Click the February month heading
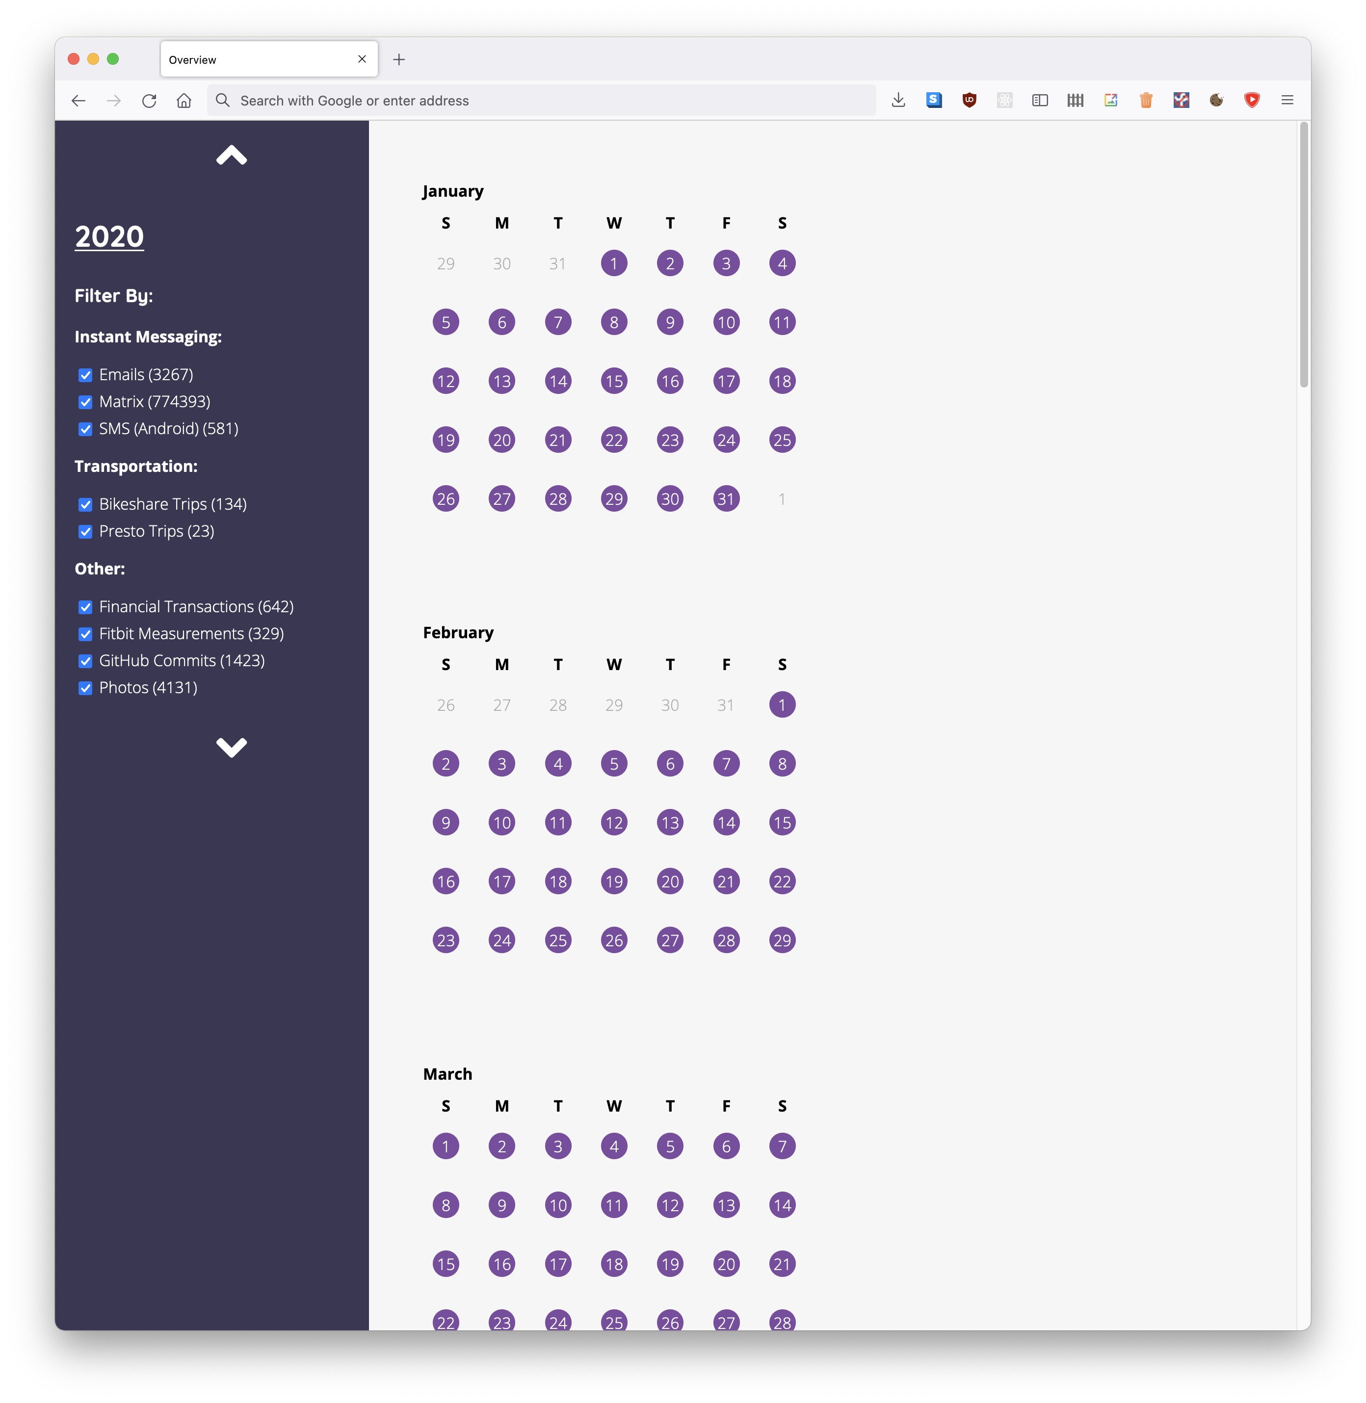 tap(458, 633)
